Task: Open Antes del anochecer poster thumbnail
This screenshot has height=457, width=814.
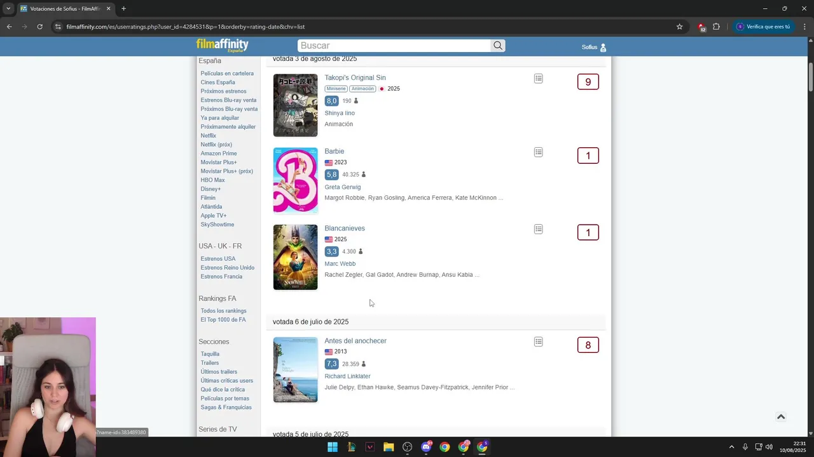Action: point(295,369)
